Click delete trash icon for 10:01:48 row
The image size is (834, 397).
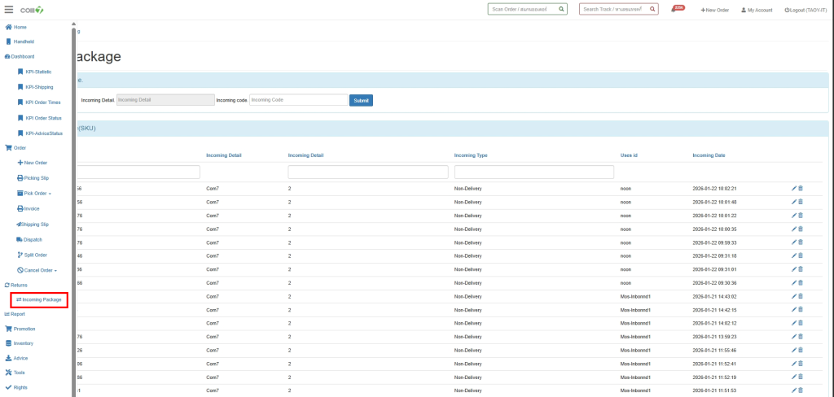tap(801, 202)
